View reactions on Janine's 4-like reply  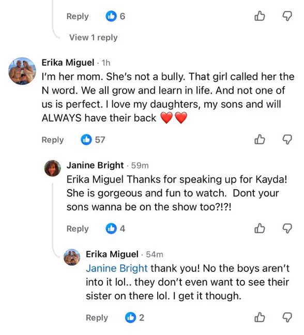pyautogui.click(x=116, y=229)
